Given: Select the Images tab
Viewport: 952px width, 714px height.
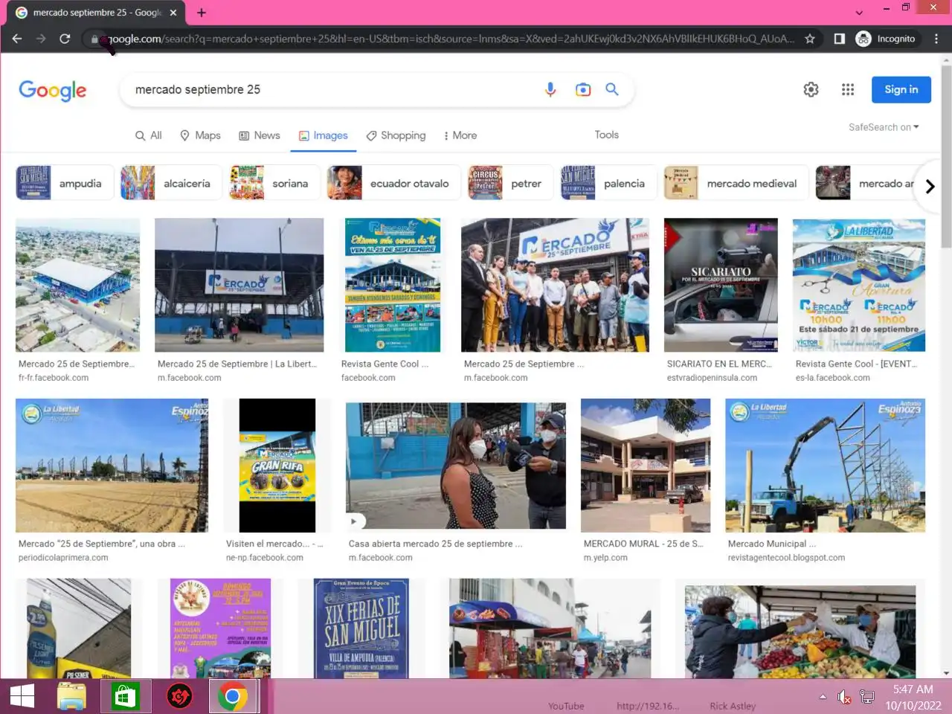Looking at the screenshot, I should coord(324,135).
